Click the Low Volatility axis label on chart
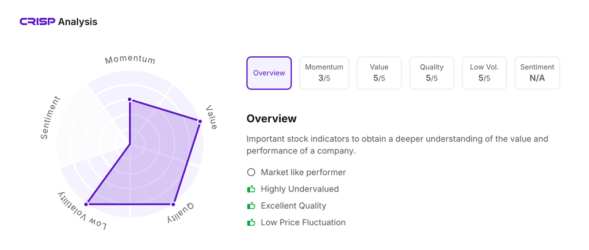Screen dimensions: 589x250 [x=82, y=212]
